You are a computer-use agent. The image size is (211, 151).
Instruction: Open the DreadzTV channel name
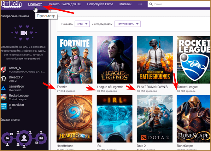(15, 77)
